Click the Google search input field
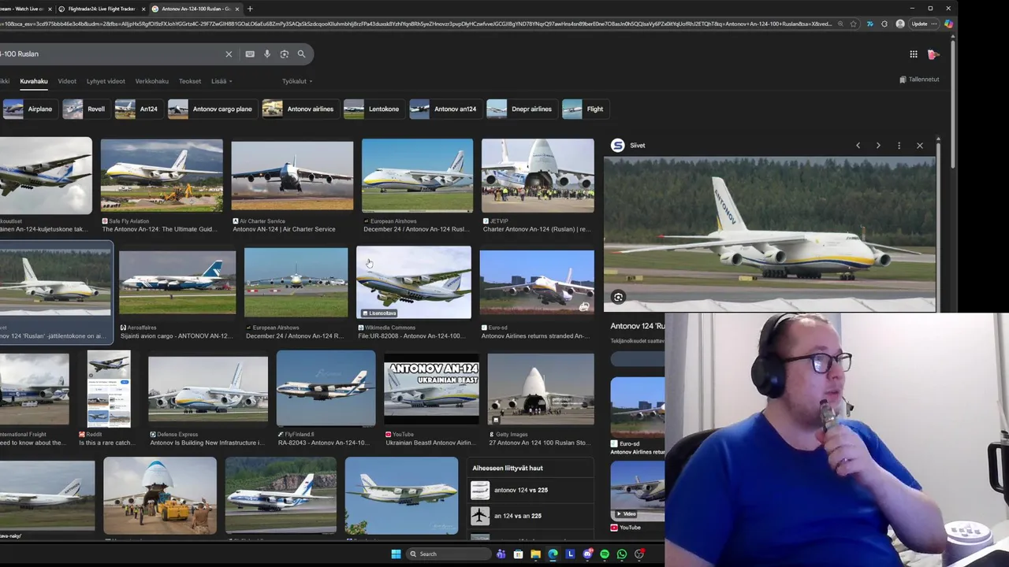The width and height of the screenshot is (1009, 567). [x=110, y=54]
